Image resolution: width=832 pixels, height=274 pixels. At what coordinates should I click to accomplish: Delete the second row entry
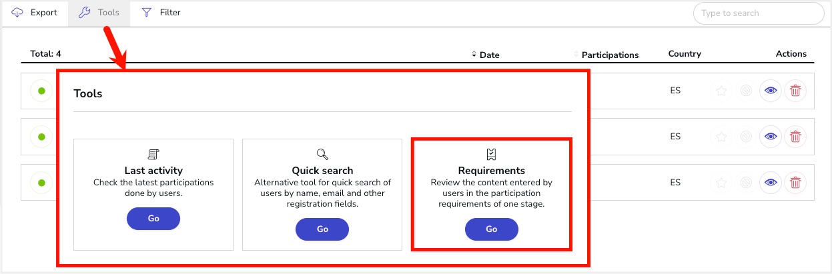[x=795, y=137]
